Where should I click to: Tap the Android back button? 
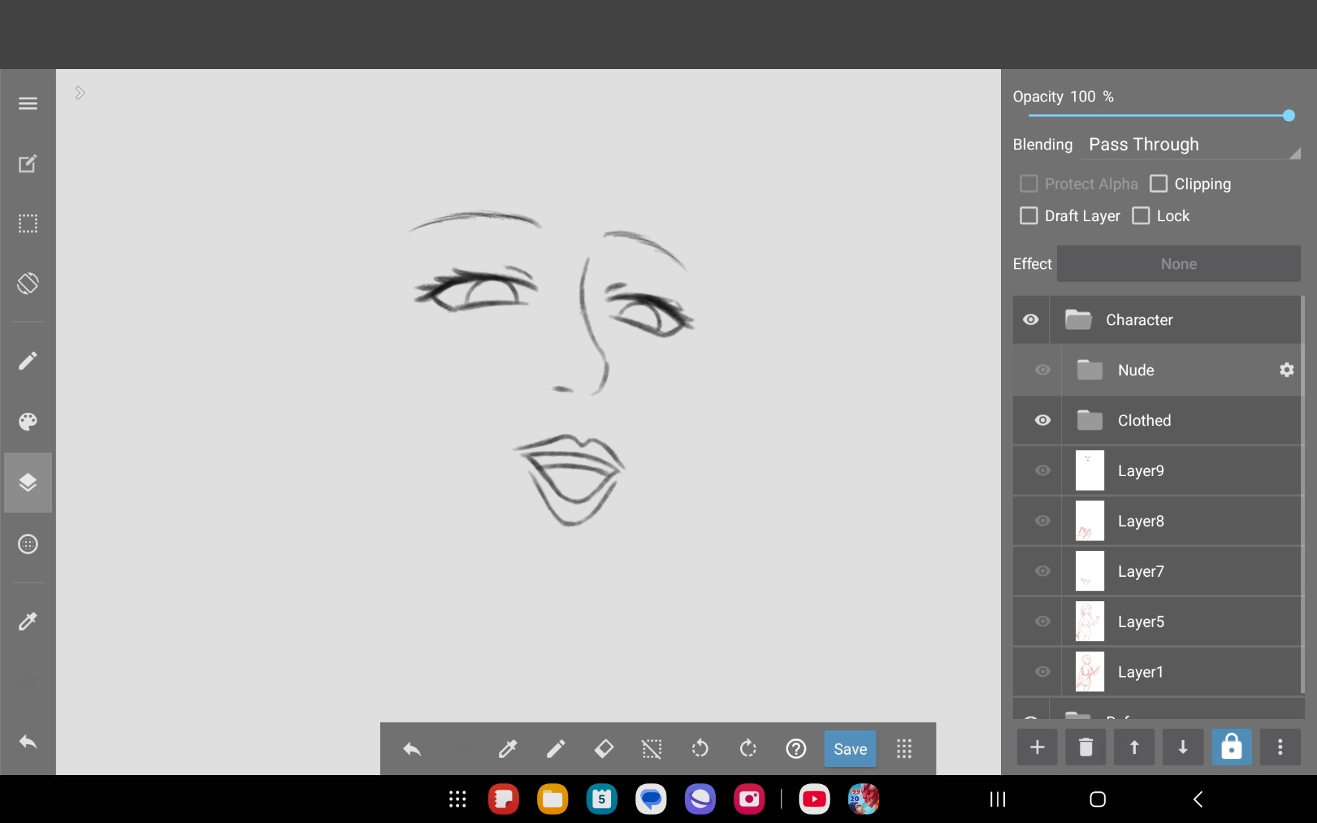(1198, 799)
